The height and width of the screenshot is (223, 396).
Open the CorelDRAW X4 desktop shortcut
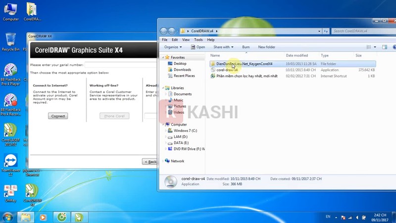32,195
